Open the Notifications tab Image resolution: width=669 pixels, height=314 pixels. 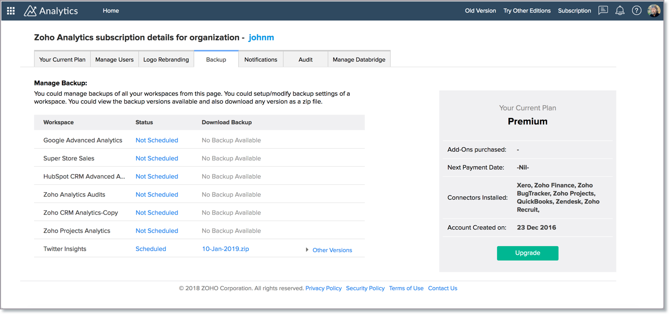(260, 59)
